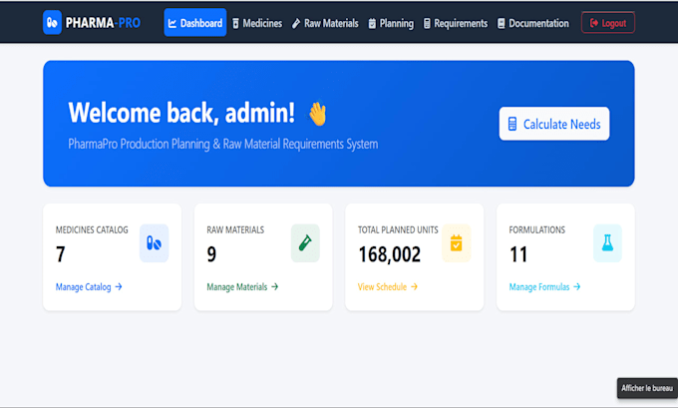Click the Afficher le bureau tooltip
This screenshot has height=408, width=678.
[x=647, y=388]
